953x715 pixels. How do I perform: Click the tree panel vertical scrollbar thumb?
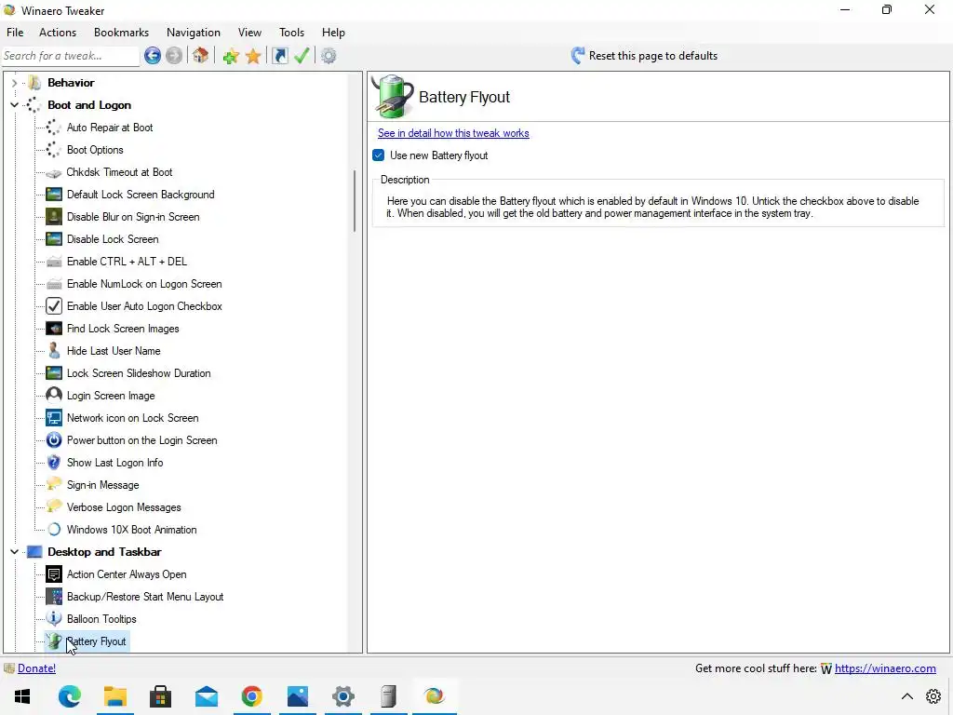[x=355, y=201]
